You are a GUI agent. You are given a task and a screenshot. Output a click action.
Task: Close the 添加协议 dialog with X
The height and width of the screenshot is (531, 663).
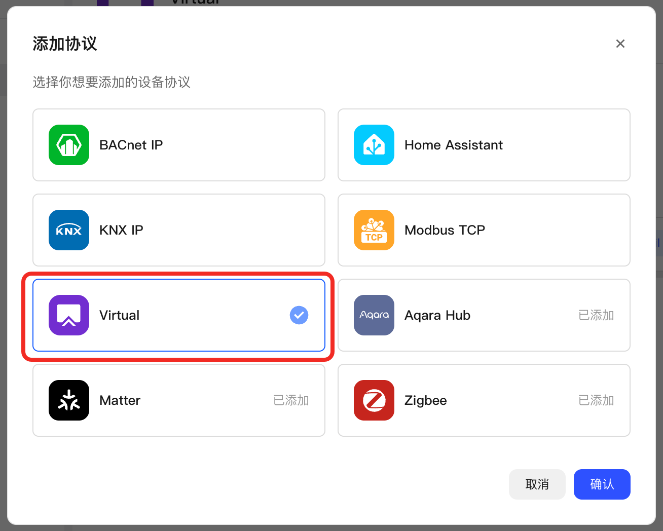pos(620,44)
